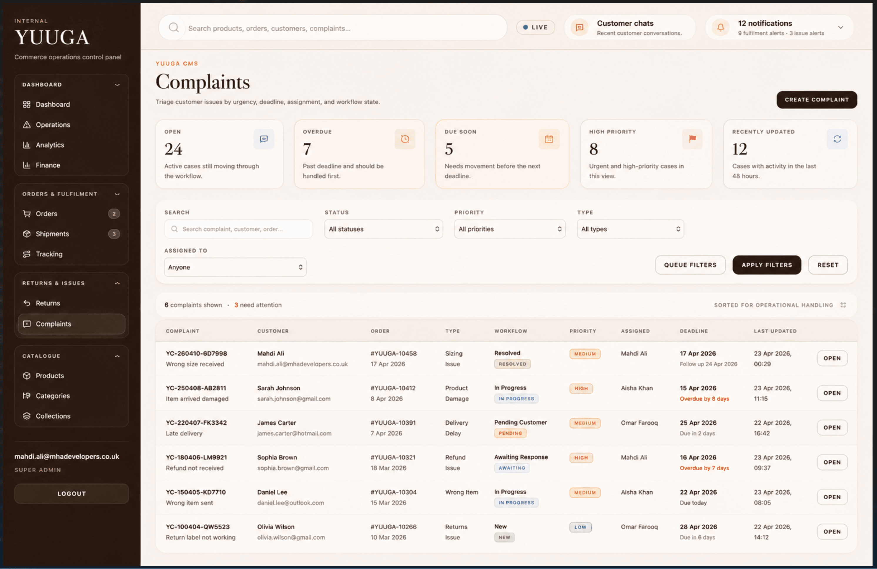Click the Deadline column header

point(694,331)
